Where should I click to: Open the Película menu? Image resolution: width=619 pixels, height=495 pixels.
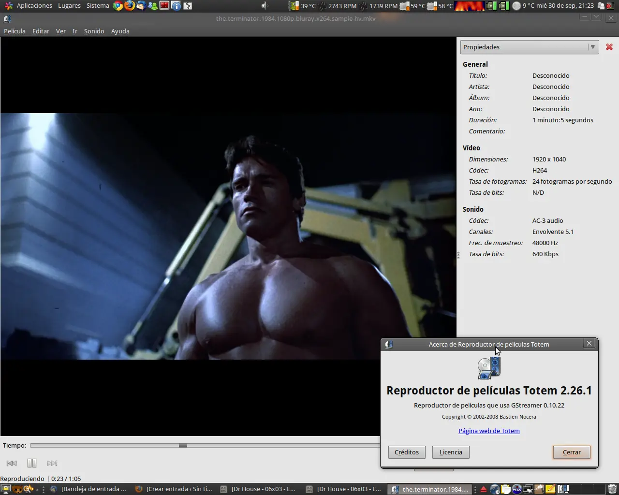coord(15,31)
